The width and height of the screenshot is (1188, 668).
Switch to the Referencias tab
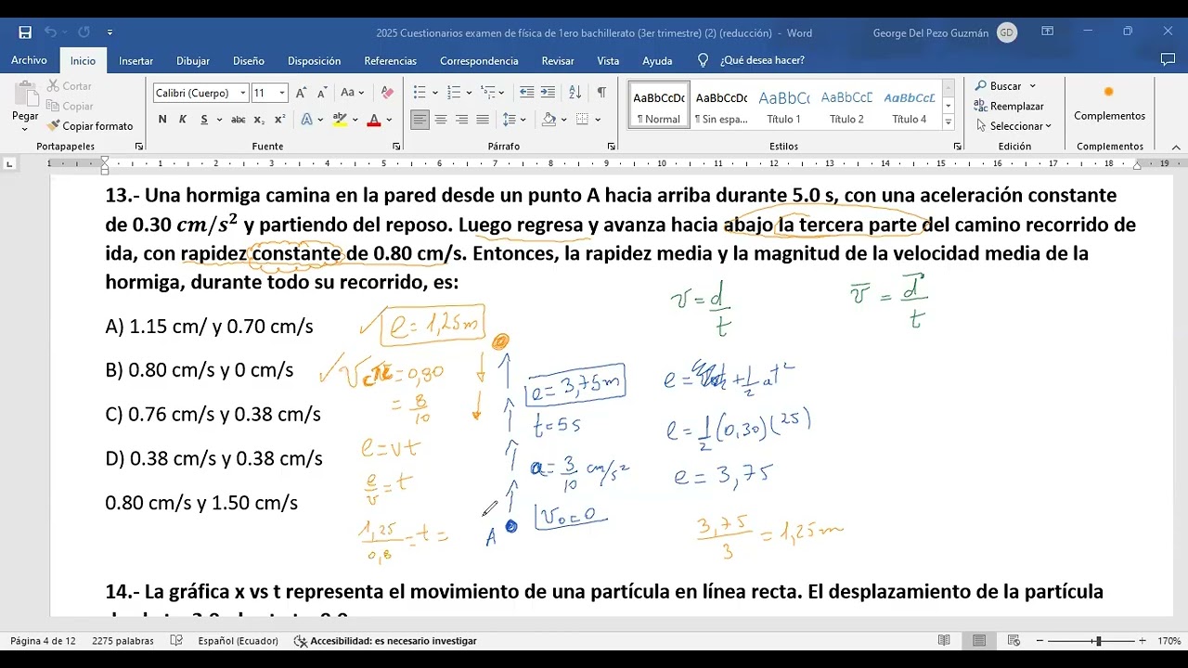[x=391, y=60]
